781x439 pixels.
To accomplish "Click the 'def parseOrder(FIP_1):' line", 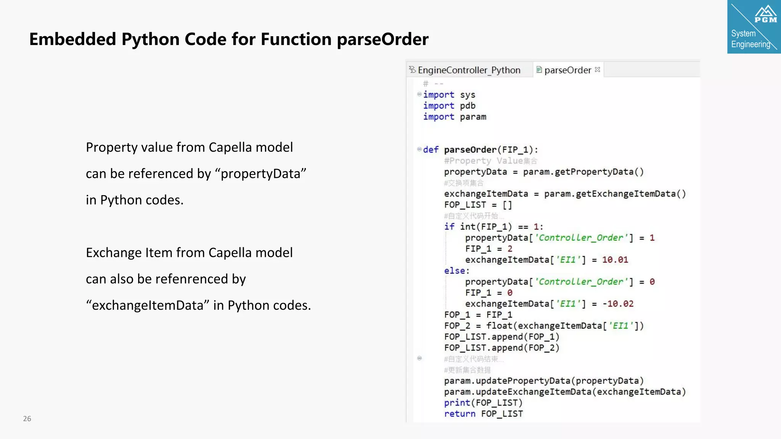I will coord(480,150).
